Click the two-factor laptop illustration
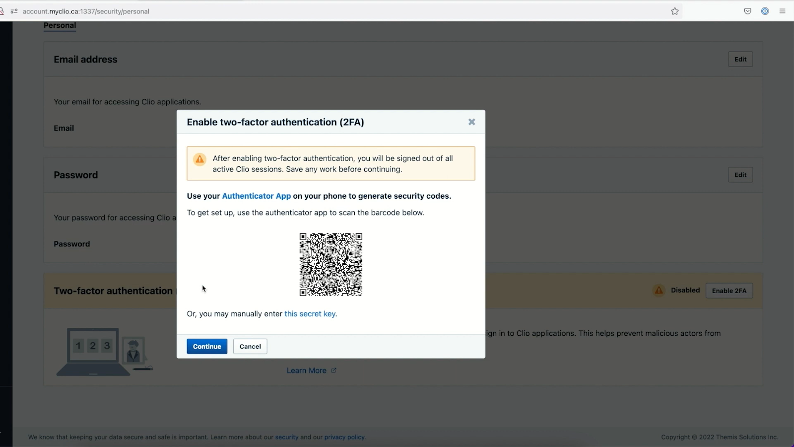 point(104,352)
